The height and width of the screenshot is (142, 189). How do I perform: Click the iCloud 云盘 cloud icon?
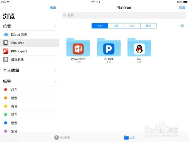pyautogui.click(x=6, y=34)
